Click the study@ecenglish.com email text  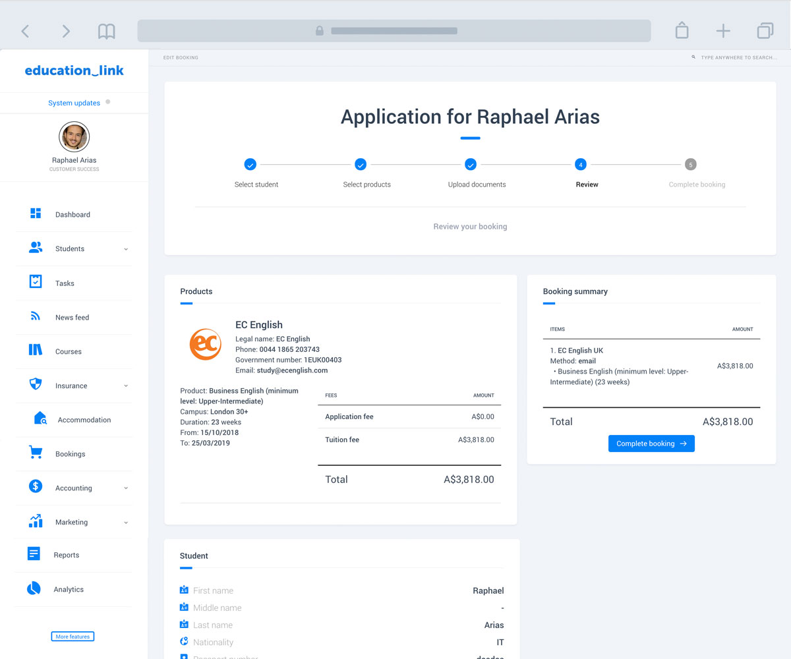291,370
